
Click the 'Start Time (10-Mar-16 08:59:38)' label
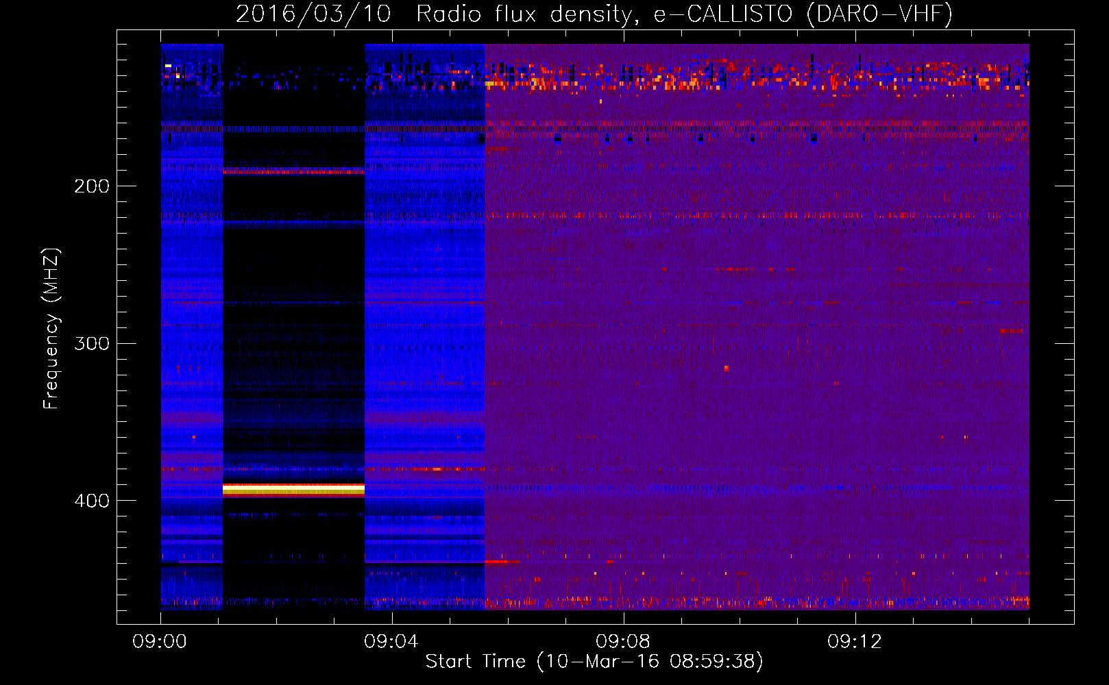pos(594,661)
